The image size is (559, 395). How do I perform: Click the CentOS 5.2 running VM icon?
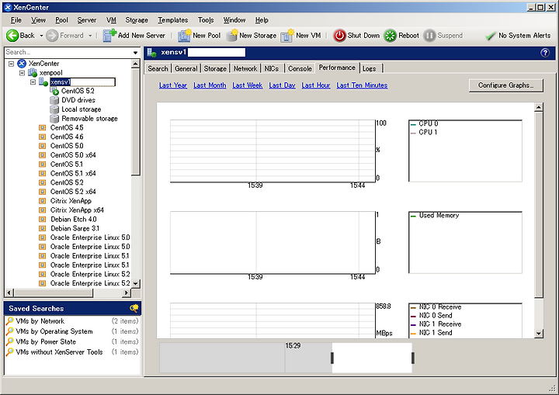[54, 91]
